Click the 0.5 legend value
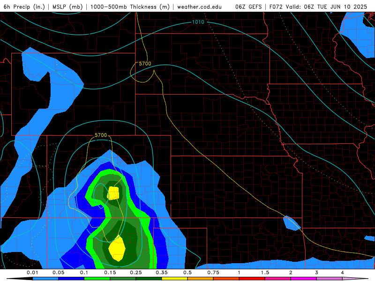Viewport: 375px width, 281px height. [187, 273]
